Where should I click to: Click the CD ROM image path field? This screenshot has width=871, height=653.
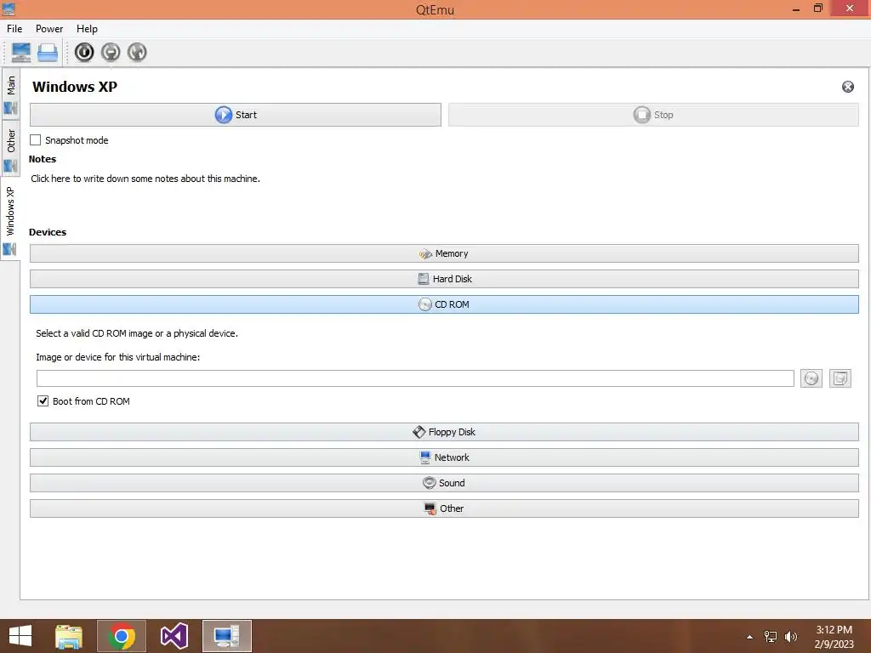pyautogui.click(x=415, y=378)
